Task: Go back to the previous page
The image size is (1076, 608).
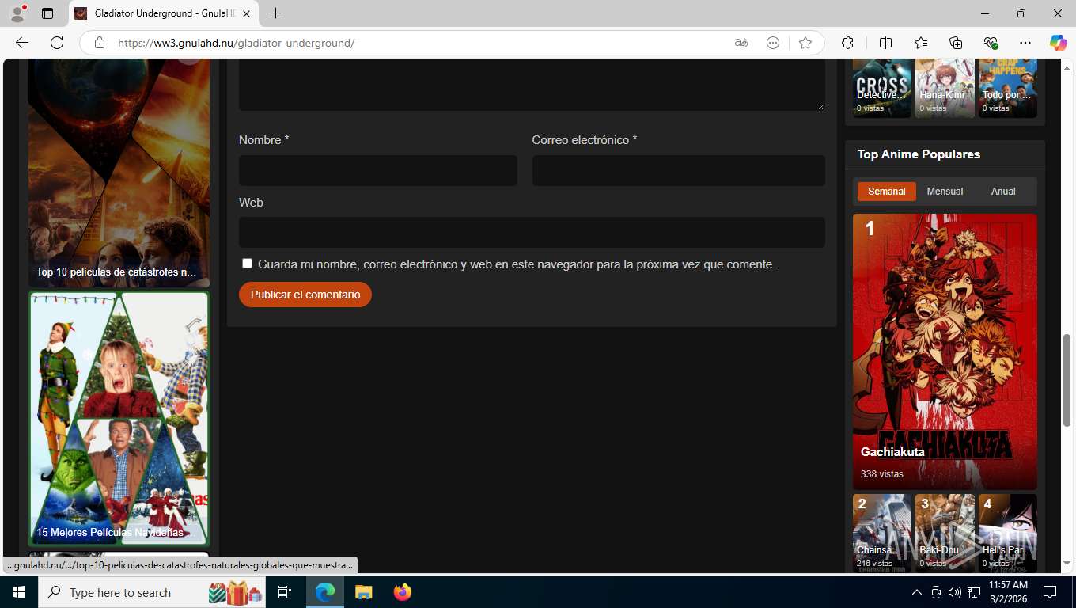Action: [21, 43]
